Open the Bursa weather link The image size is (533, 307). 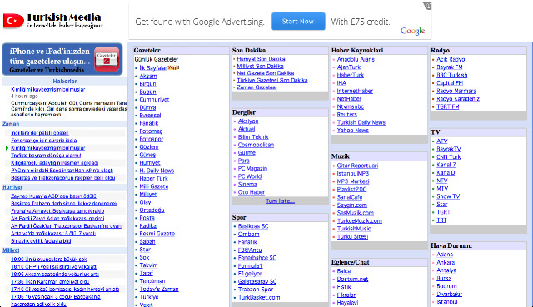click(444, 279)
